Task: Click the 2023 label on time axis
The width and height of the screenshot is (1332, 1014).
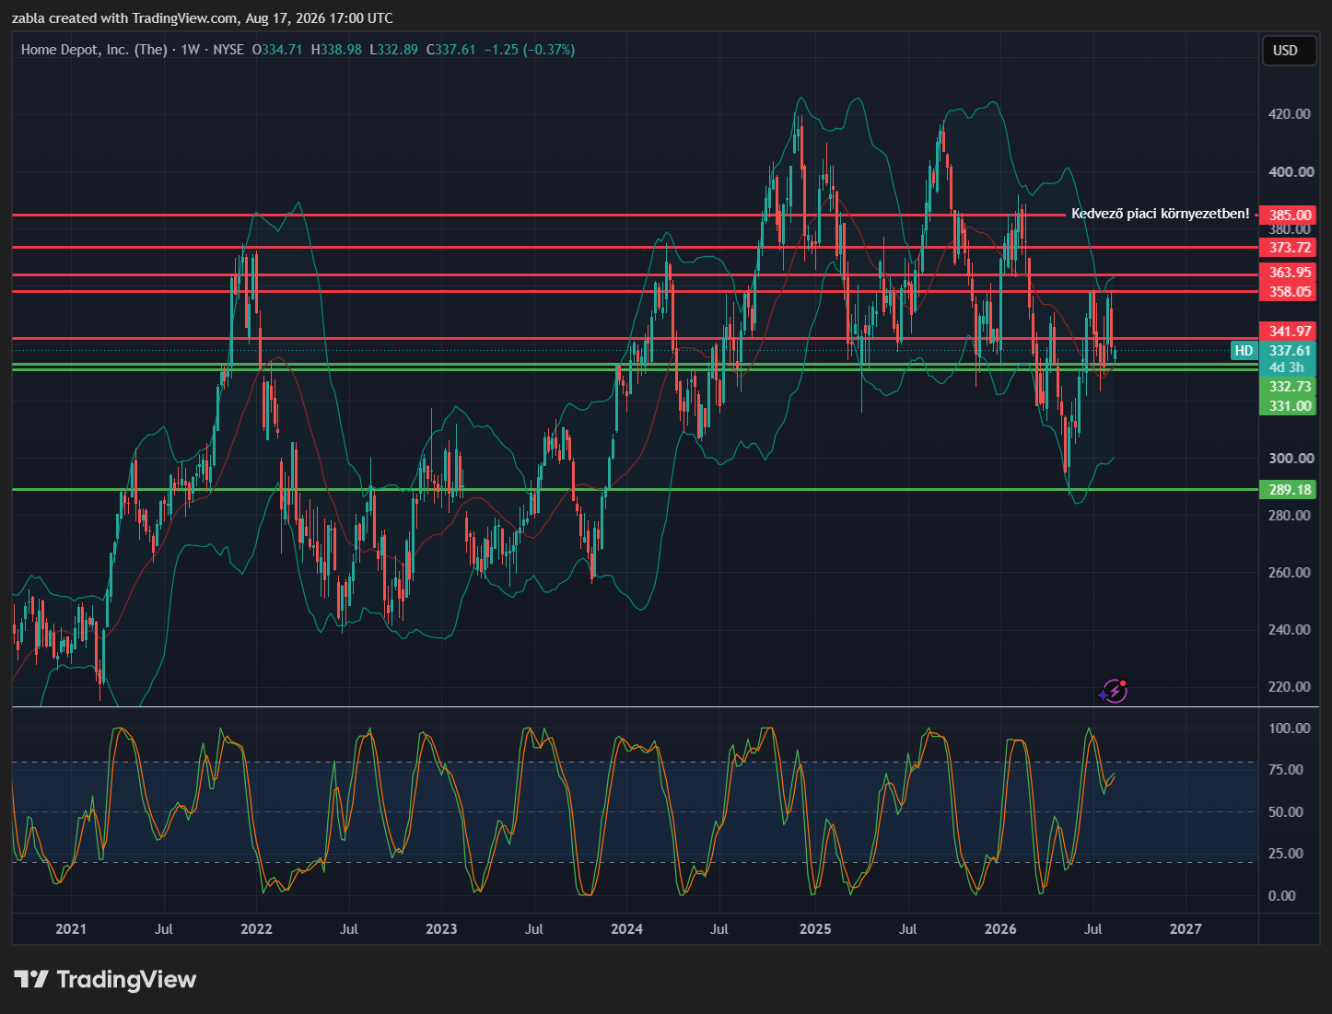Action: (441, 928)
